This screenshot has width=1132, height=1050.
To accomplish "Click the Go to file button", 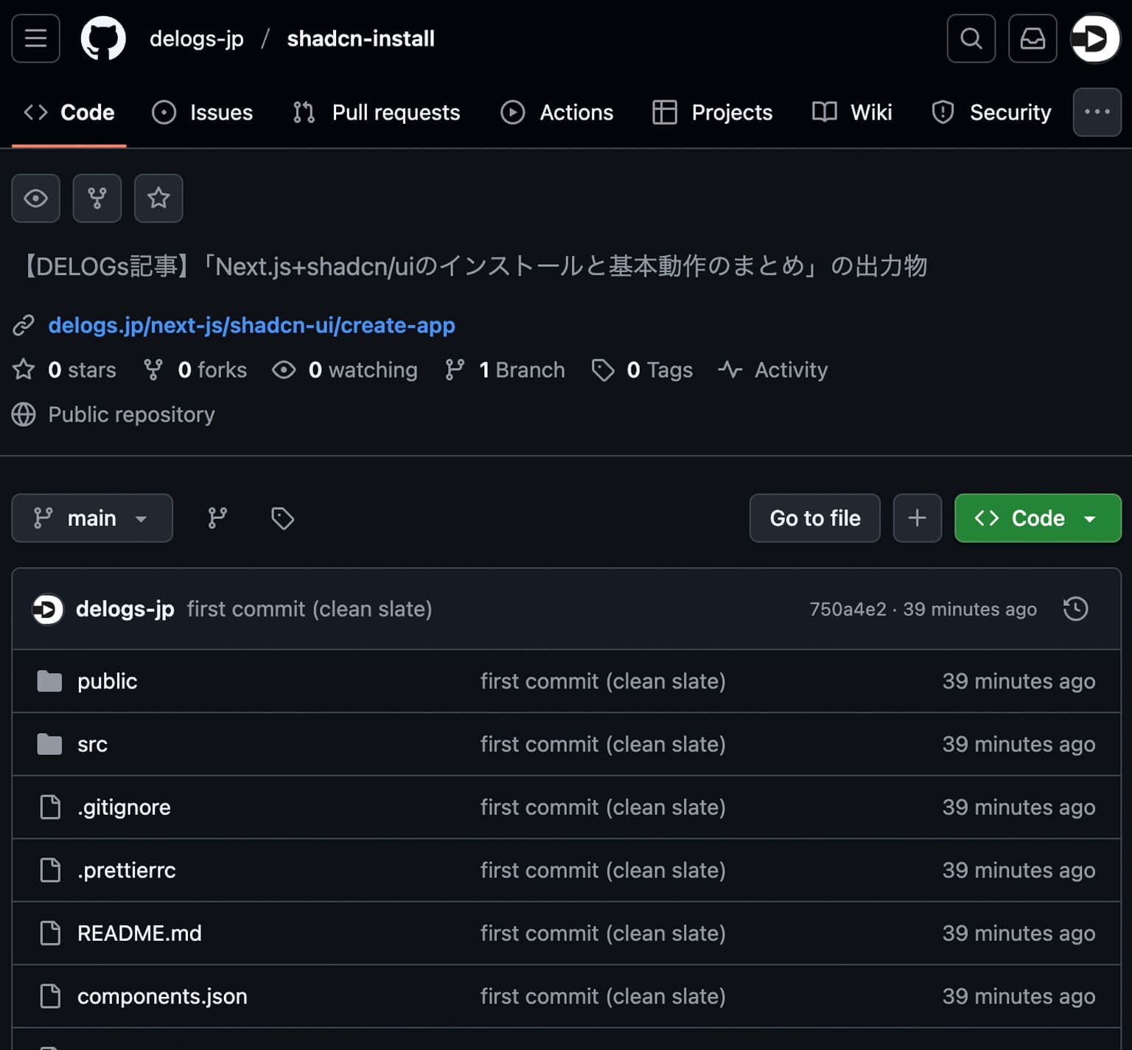I will [x=815, y=518].
